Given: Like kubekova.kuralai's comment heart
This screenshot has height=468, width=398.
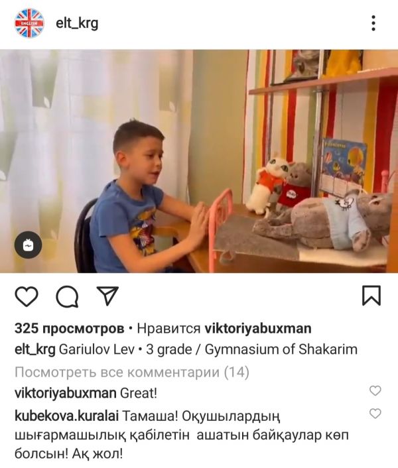Looking at the screenshot, I should coord(375,414).
